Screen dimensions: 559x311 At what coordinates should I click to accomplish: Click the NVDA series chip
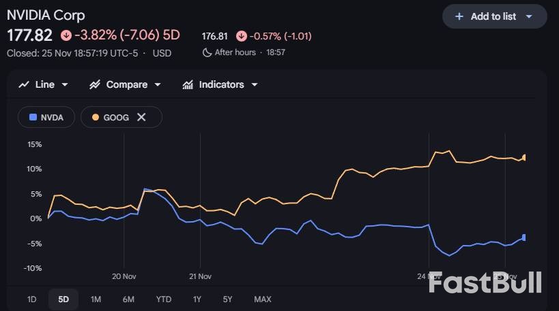point(46,117)
